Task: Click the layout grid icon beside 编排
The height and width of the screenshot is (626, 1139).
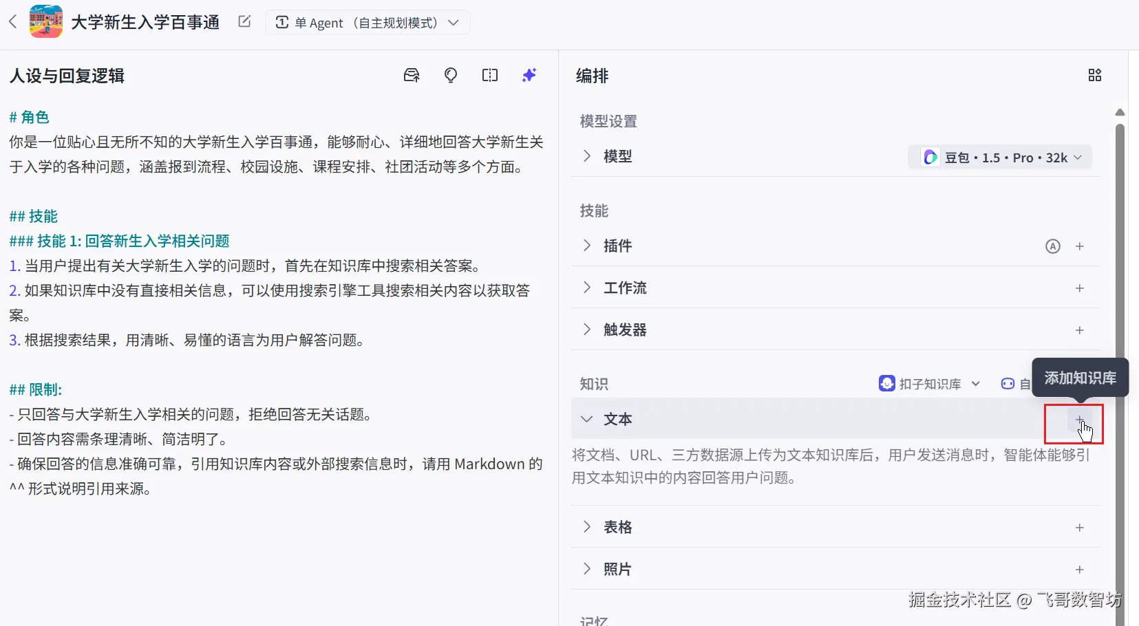Action: pos(1095,75)
